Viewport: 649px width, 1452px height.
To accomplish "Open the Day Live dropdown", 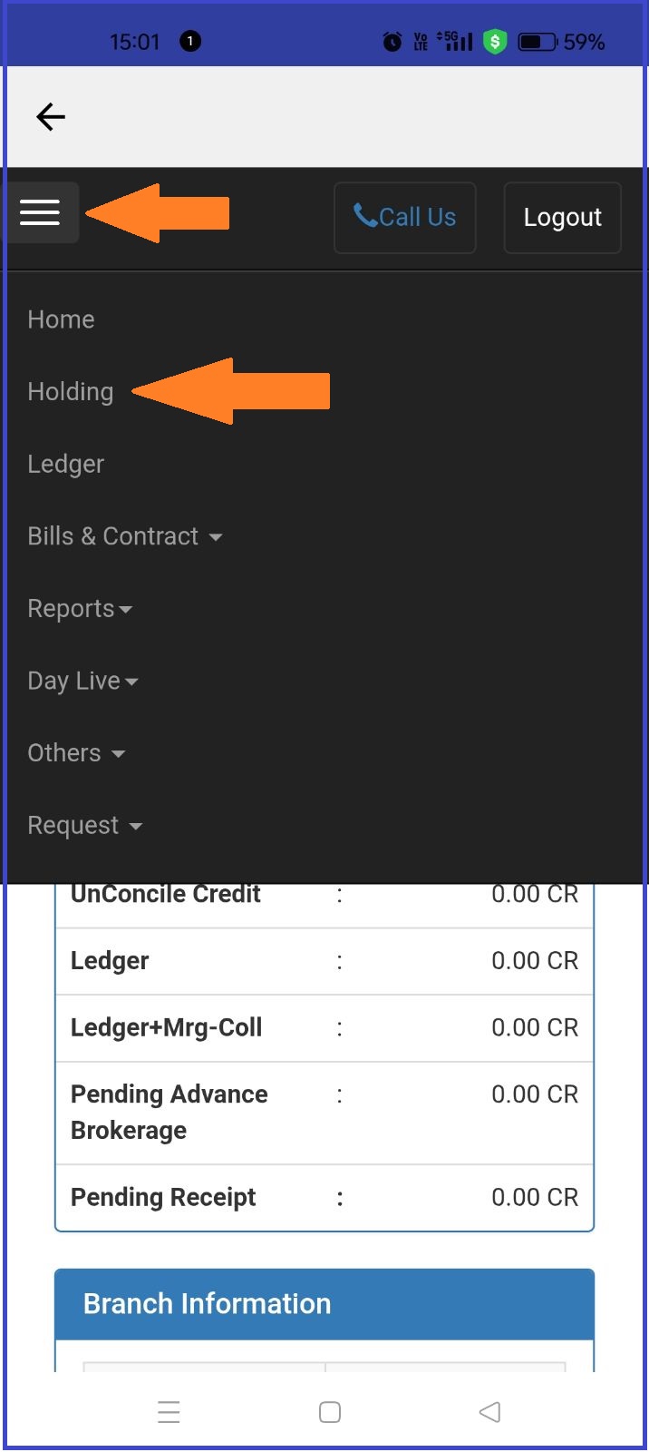I will 82,681.
